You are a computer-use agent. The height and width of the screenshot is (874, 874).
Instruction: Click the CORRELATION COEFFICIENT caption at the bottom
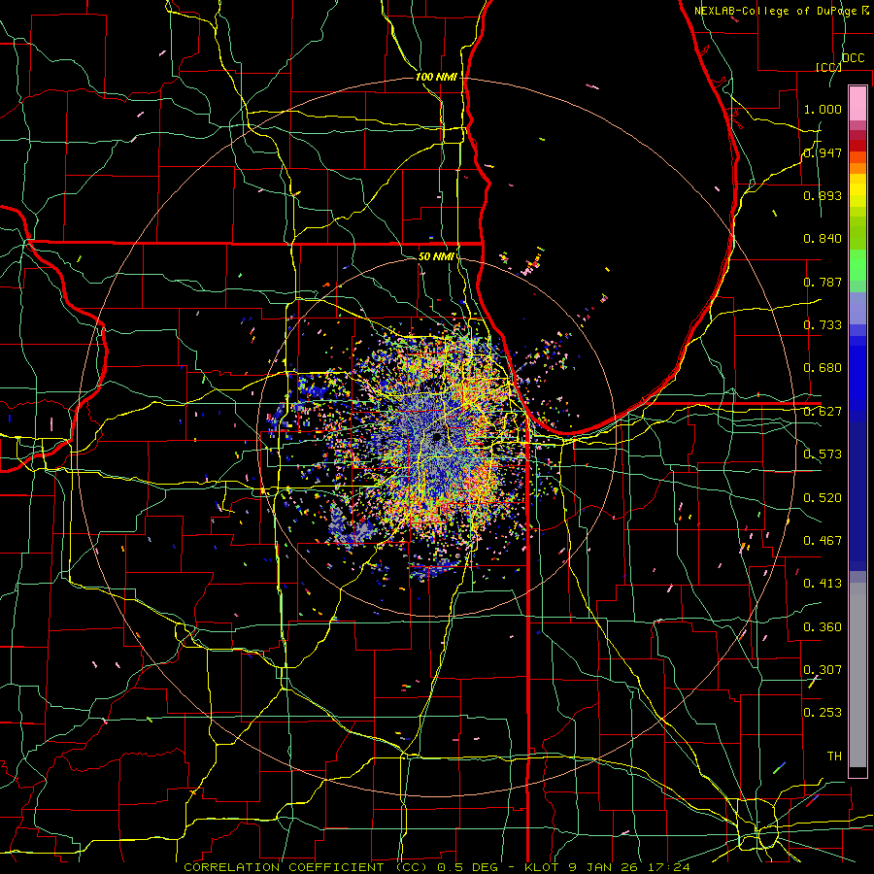437,867
